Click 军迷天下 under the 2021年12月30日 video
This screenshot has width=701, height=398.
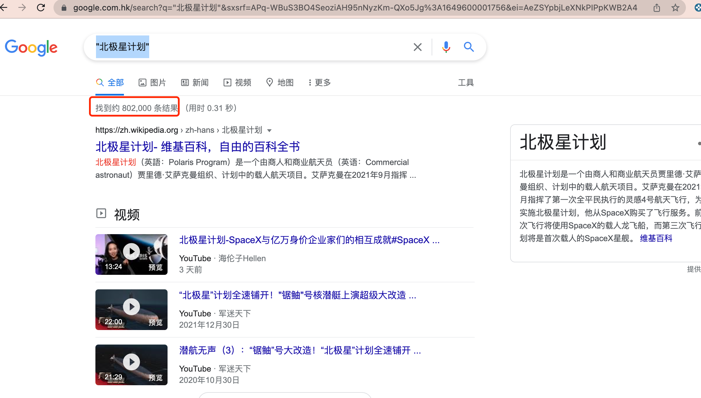coord(234,313)
